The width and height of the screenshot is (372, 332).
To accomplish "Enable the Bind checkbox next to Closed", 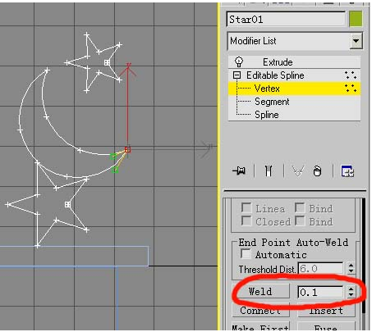I will [x=300, y=221].
